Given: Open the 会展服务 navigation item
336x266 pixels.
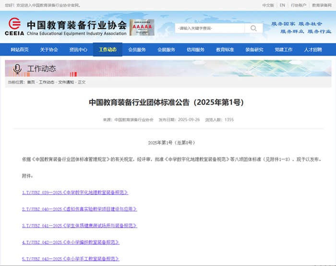Looking at the screenshot, I should (166, 49).
